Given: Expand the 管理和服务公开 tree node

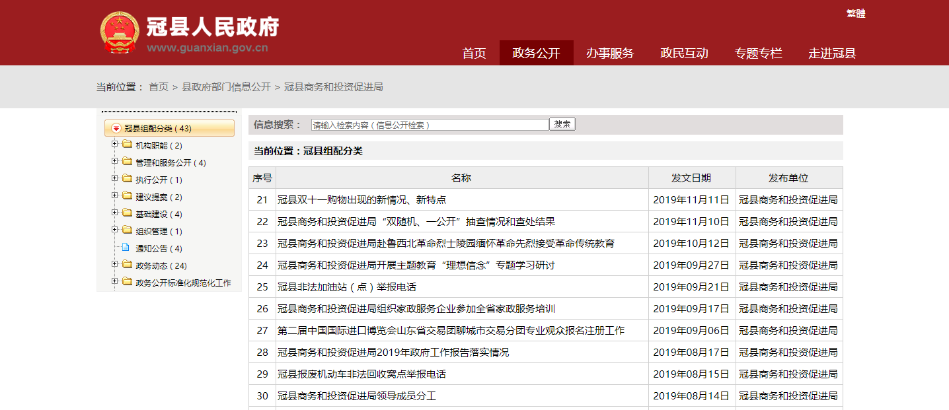Looking at the screenshot, I should pos(115,162).
